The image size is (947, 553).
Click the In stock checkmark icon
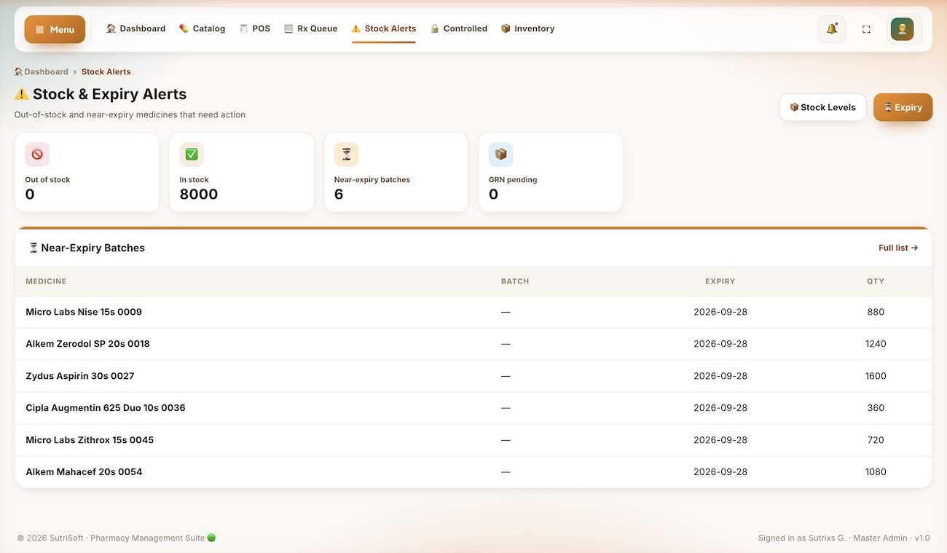pos(192,154)
